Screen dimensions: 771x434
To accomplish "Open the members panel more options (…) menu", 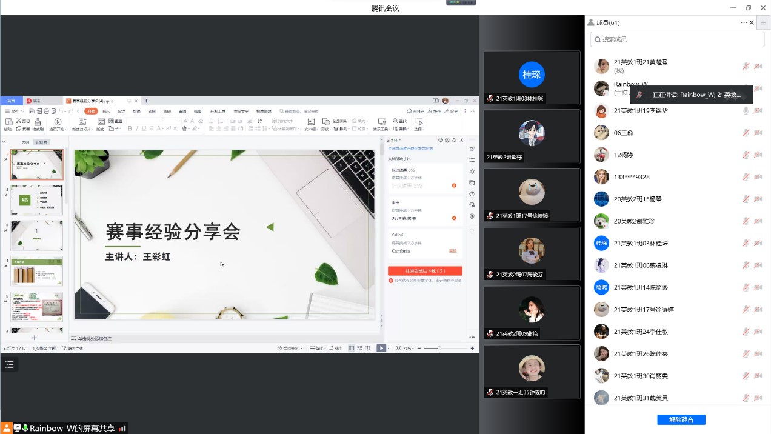I will pyautogui.click(x=744, y=22).
